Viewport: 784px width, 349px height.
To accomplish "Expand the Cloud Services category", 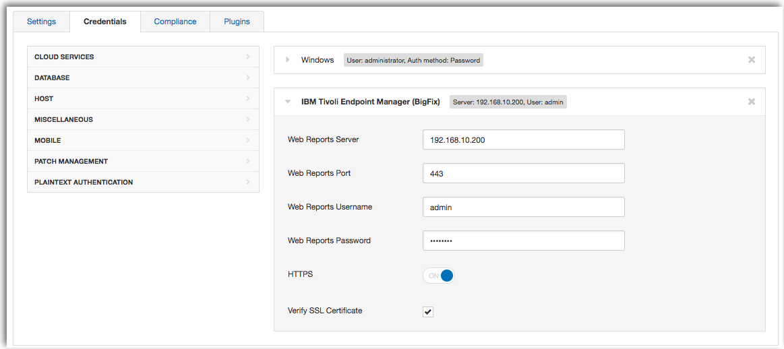I will [143, 57].
